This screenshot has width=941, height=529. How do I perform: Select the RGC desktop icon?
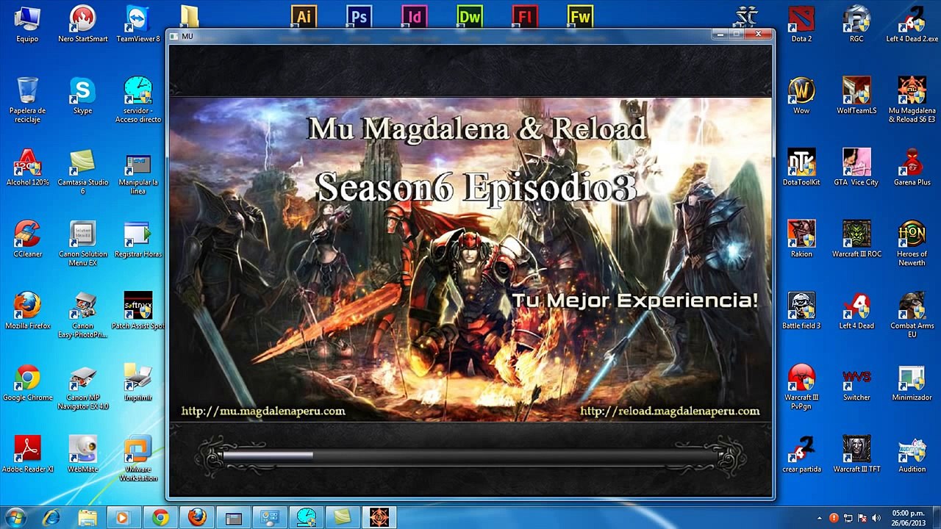[x=856, y=24]
